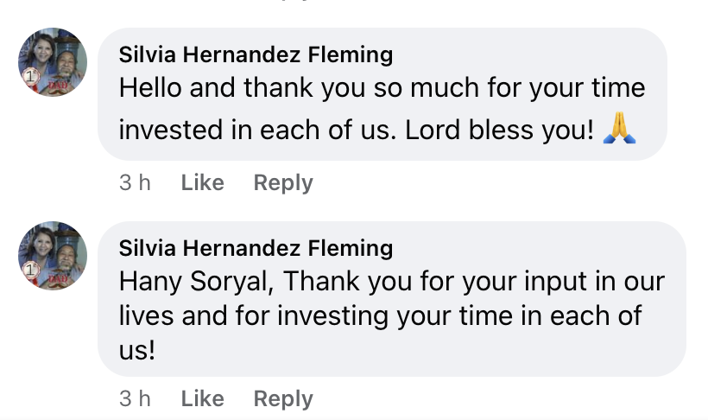Open the first comment's "3 h" timestamp
Viewport: 708px width, 420px height.
pyautogui.click(x=135, y=183)
